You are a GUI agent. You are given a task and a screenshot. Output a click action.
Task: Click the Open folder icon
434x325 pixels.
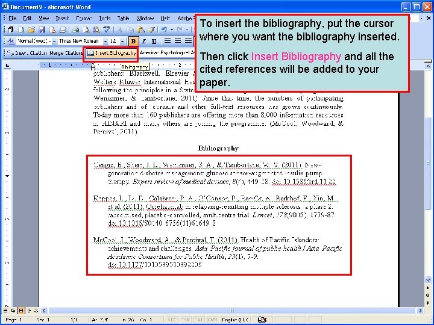[31, 29]
